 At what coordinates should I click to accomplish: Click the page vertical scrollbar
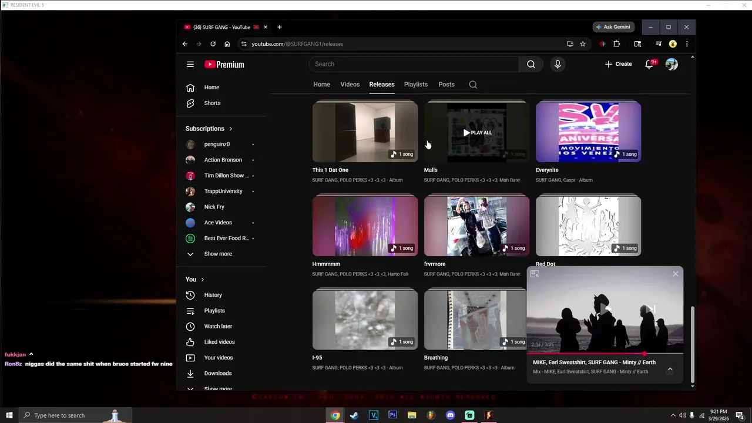(x=693, y=344)
